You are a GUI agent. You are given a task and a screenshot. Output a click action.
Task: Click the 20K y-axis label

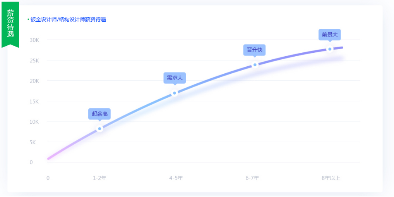[x=34, y=81]
